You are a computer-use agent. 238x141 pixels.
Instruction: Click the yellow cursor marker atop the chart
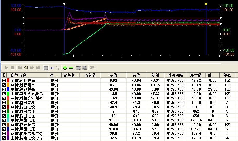tap(206, 4)
